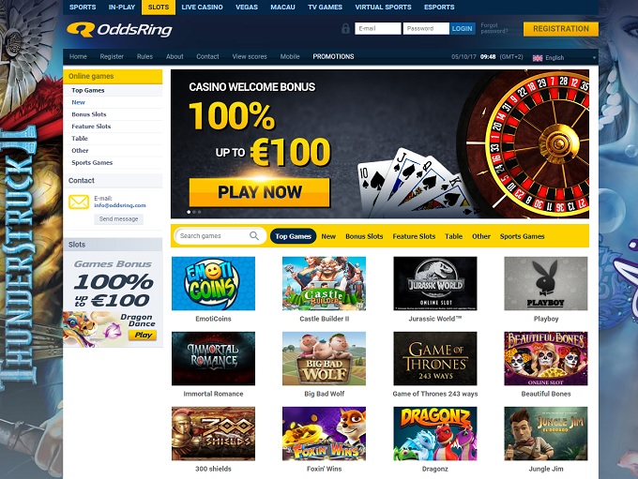Open the SLOTS top navigation tab
The width and height of the screenshot is (638, 479).
click(x=159, y=7)
